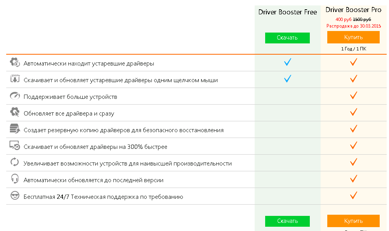Click the text 'Создает резервную копию драйверов для безопасного восстановления'

(x=123, y=130)
